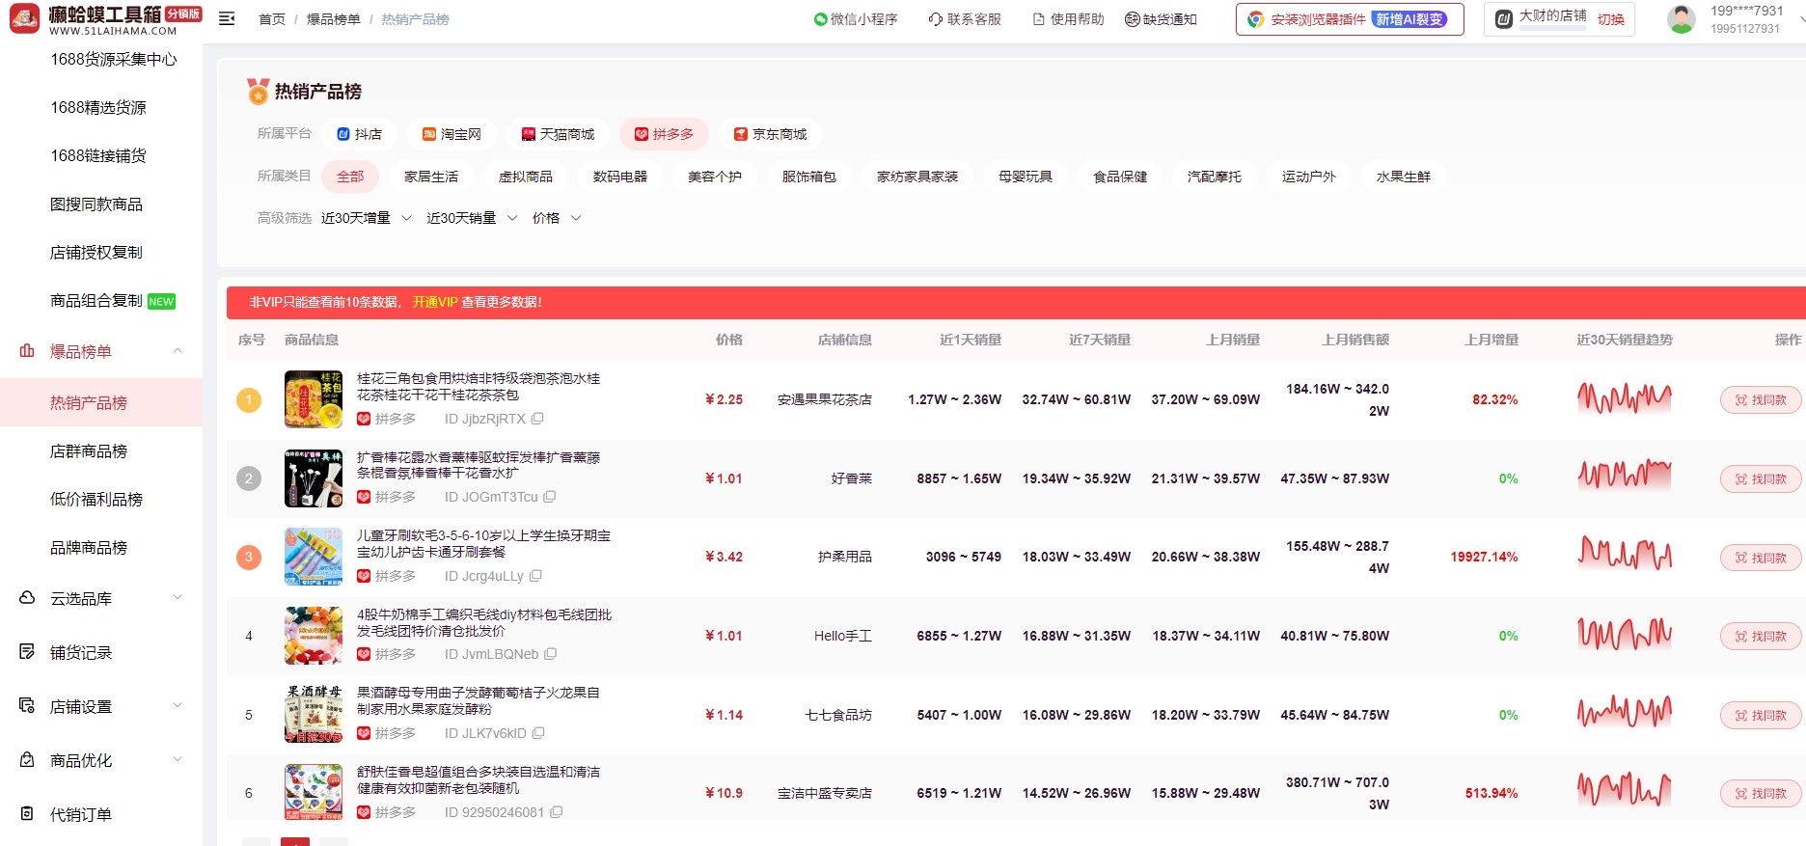Click the 铺货记录 record icon in sidebar

click(27, 652)
